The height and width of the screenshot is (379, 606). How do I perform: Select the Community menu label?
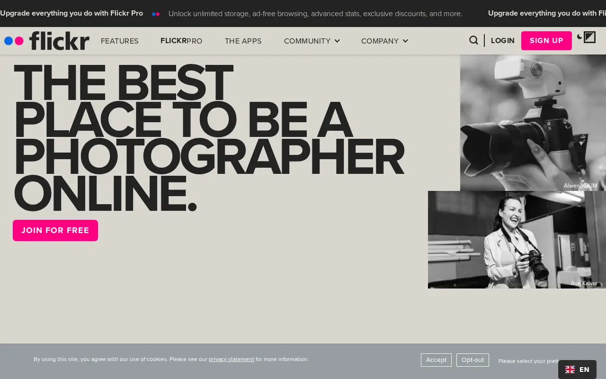307,41
